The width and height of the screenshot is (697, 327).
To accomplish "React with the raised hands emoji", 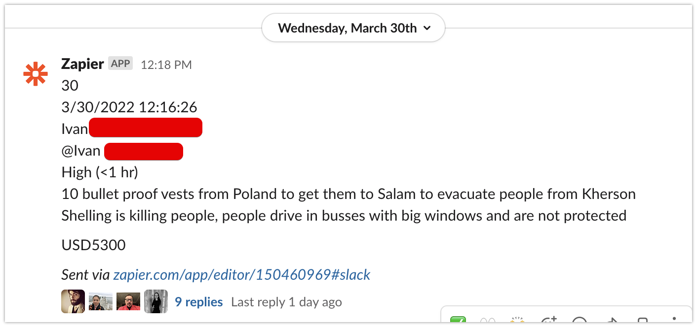I will pyautogui.click(x=518, y=321).
